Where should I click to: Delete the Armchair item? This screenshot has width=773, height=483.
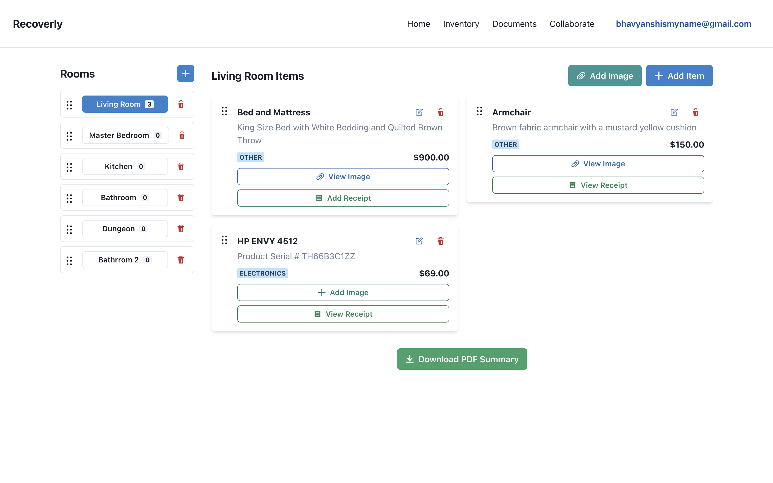pyautogui.click(x=695, y=112)
